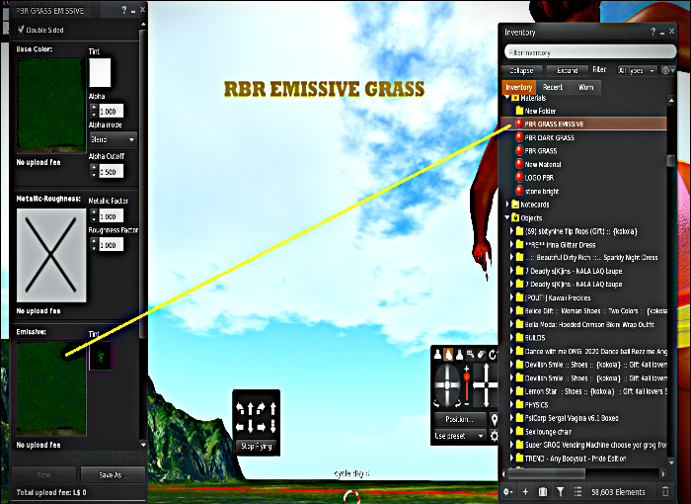The height and width of the screenshot is (504, 691).
Task: Toggle the list view icon in Inventory
Action: [577, 491]
